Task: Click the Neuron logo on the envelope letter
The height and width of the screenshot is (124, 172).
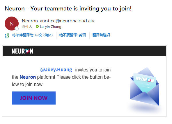Action: [x=145, y=79]
